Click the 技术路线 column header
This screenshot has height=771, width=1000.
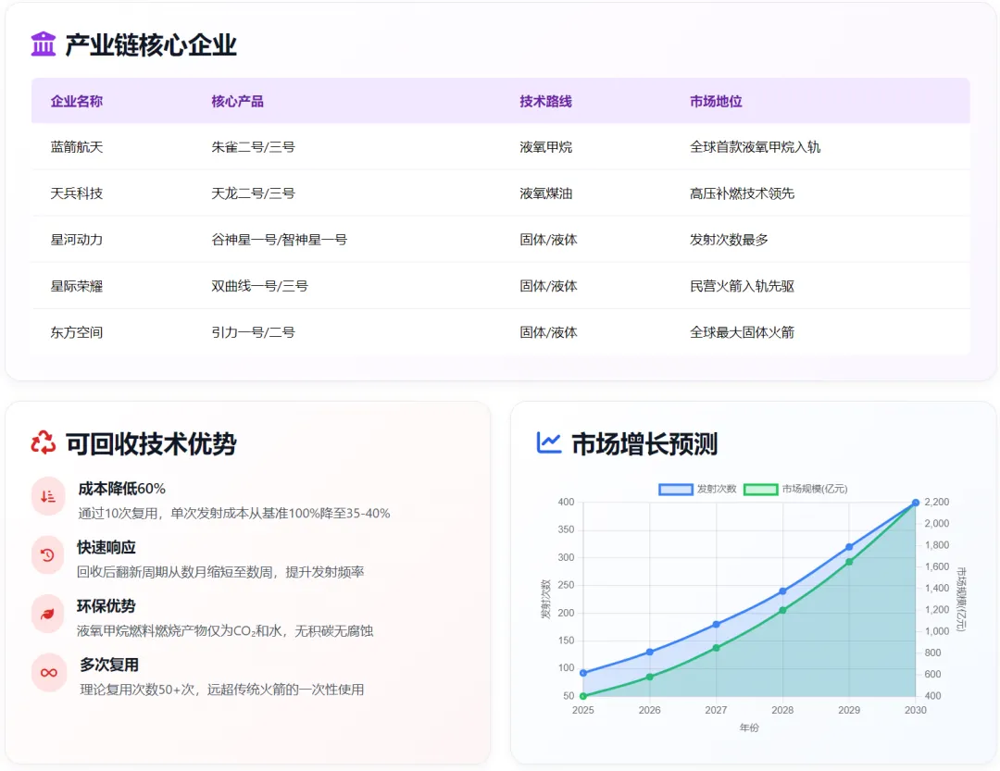546,101
